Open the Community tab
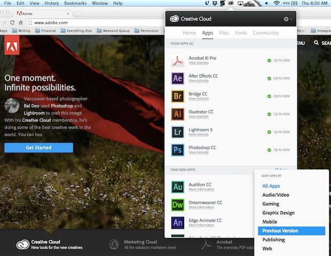331x256 pixels. click(x=266, y=33)
